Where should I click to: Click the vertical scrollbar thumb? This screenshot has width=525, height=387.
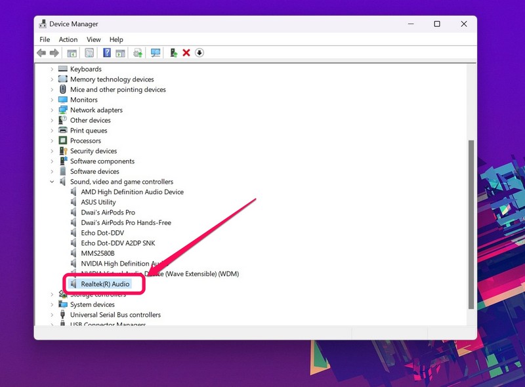(470, 223)
